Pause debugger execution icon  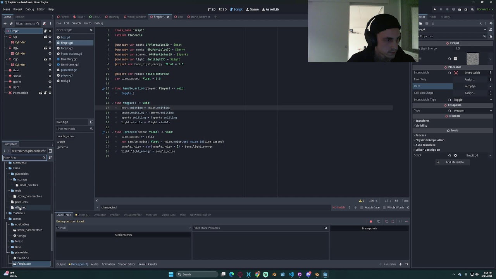point(400,222)
